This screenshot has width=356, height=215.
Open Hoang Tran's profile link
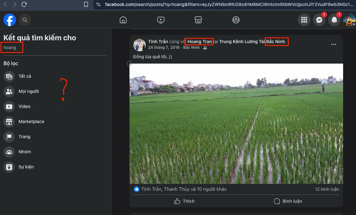[200, 42]
